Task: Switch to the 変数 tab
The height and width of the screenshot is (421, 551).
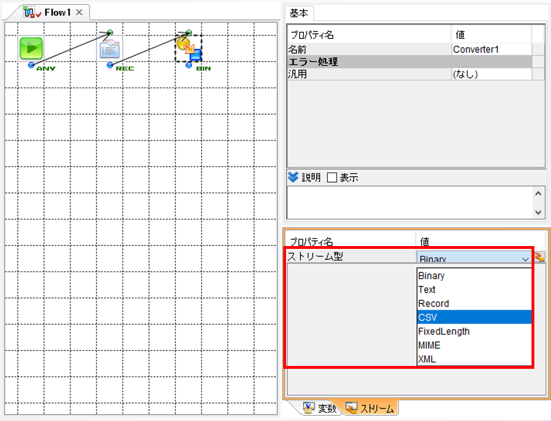Action: (320, 408)
